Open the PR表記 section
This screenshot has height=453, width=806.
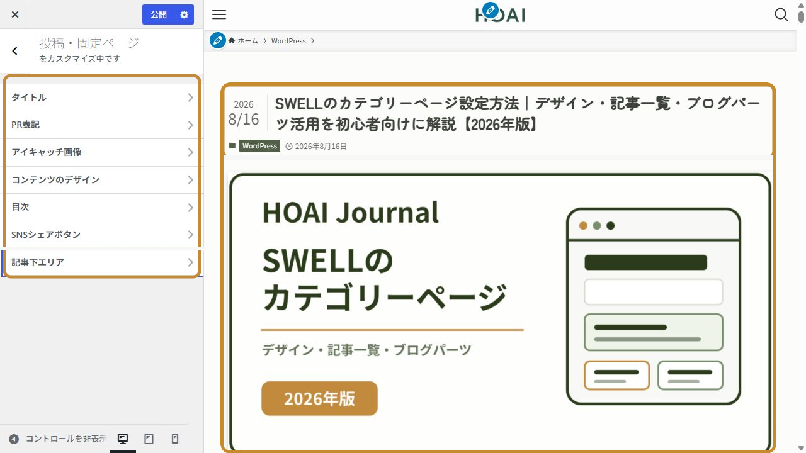tap(101, 125)
